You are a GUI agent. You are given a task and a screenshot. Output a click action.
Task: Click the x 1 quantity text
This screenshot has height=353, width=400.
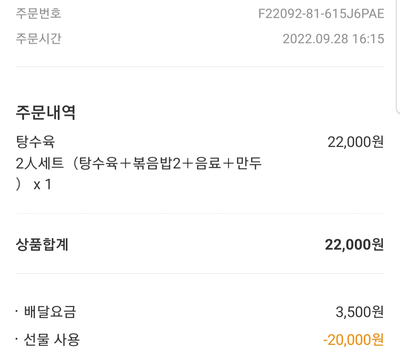pos(43,184)
